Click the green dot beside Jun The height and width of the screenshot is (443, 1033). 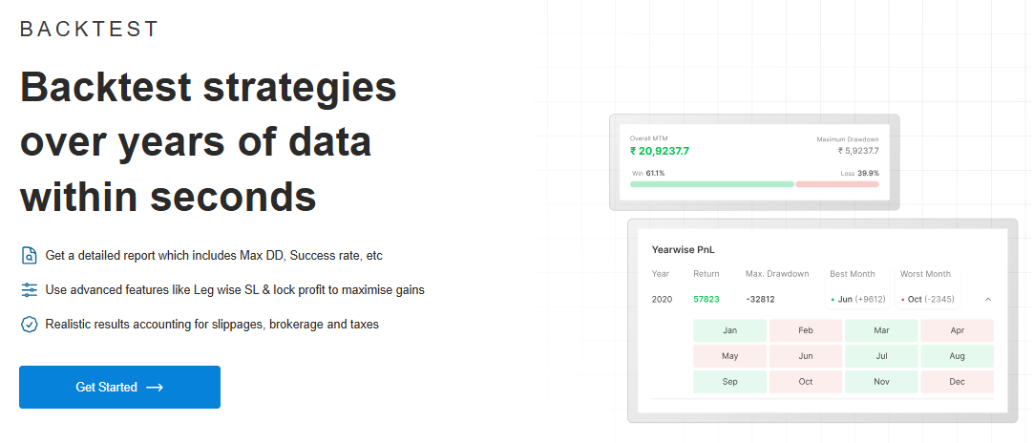point(833,300)
